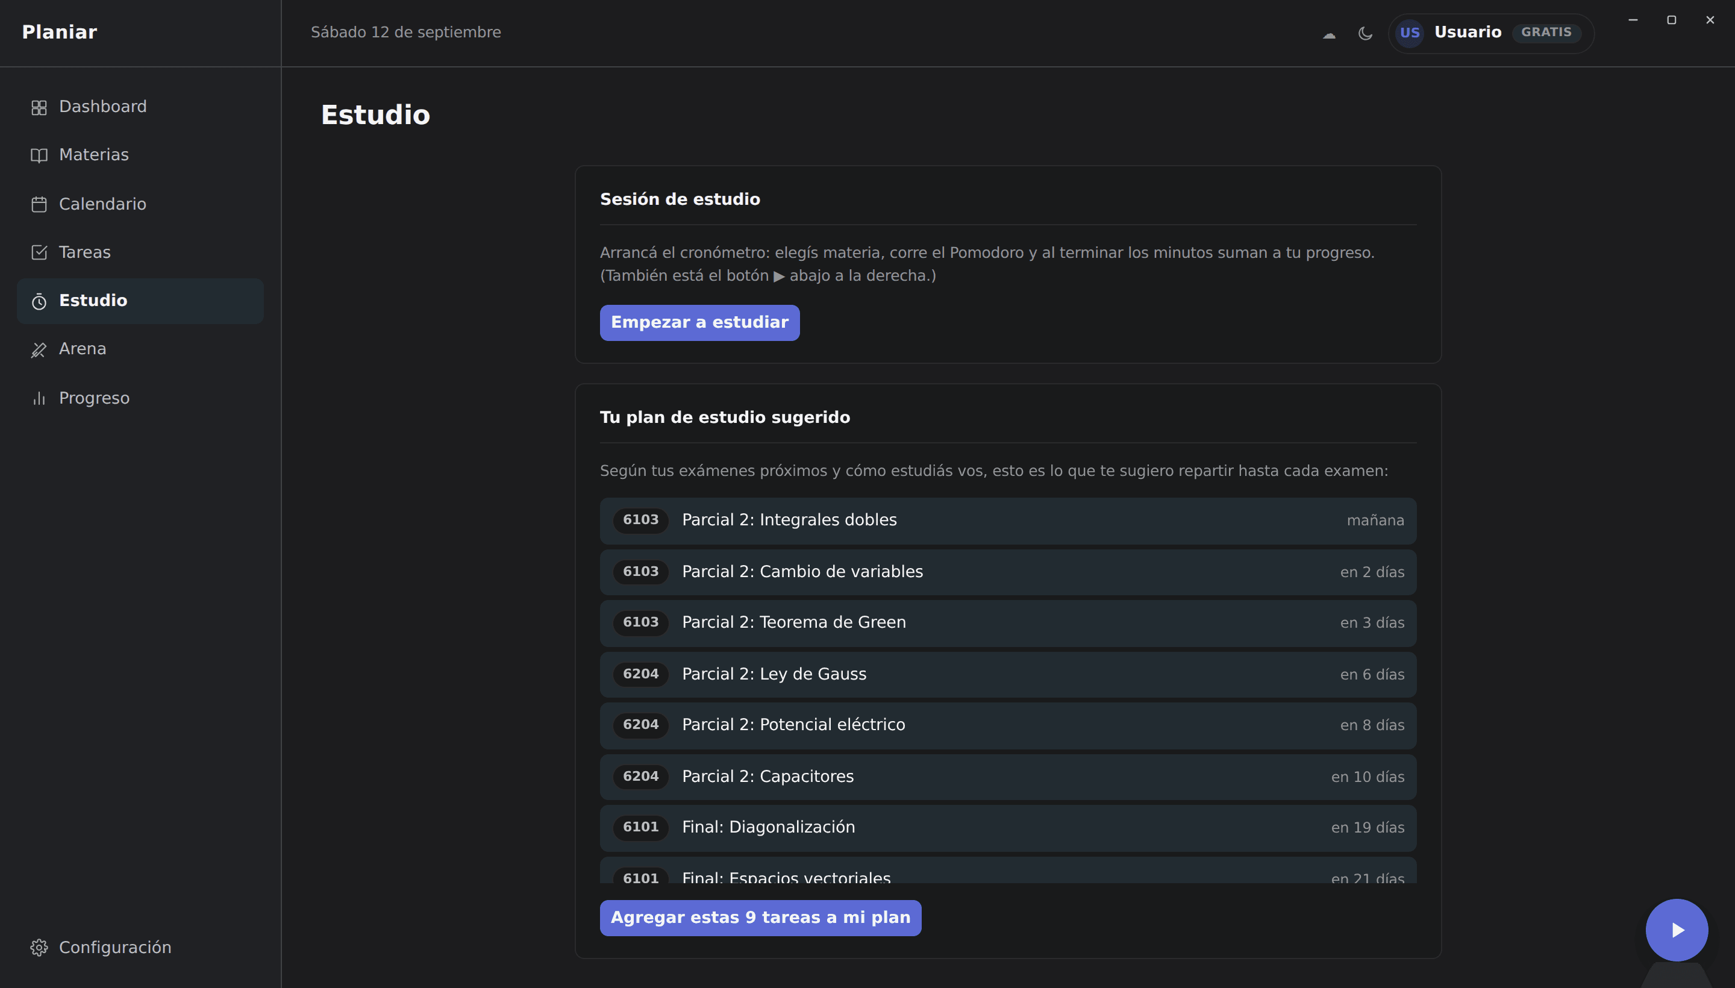The height and width of the screenshot is (988, 1735).
Task: Click the 6204 badge on Ley de Gauss
Action: 640,675
